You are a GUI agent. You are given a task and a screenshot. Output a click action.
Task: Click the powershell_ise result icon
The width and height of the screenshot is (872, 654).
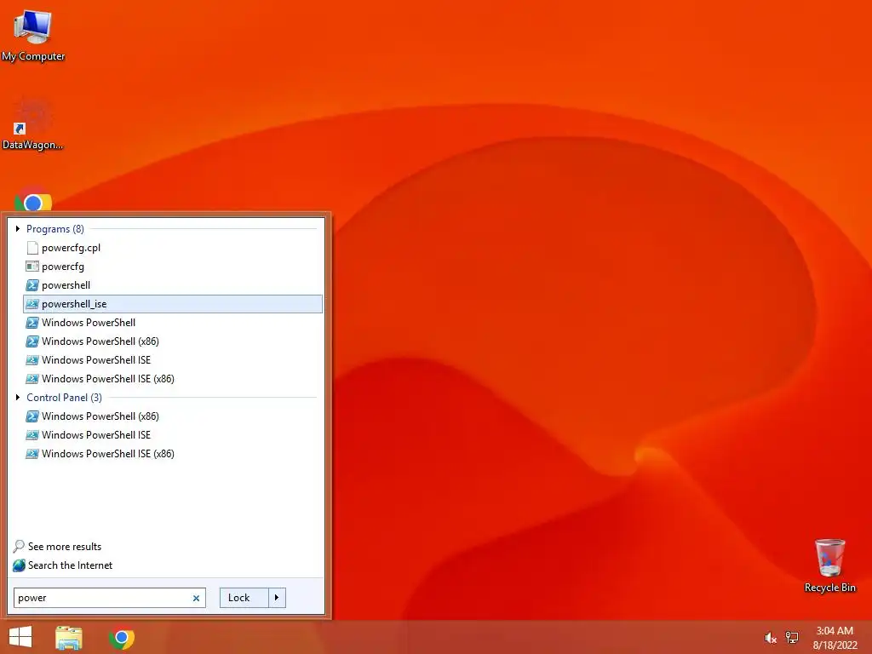[32, 304]
